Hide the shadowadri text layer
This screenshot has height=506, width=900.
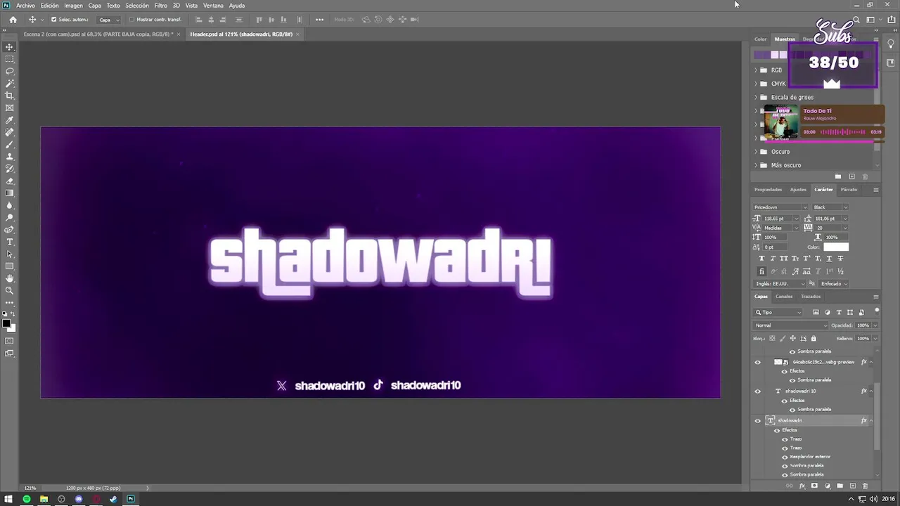coord(757,421)
